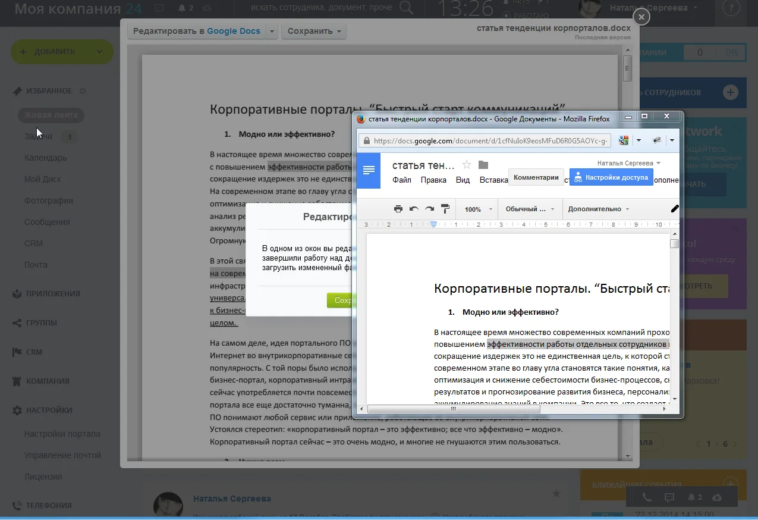Open the gear icon beside ИЗБРАННОЕ
The width and height of the screenshot is (758, 520).
click(x=83, y=91)
